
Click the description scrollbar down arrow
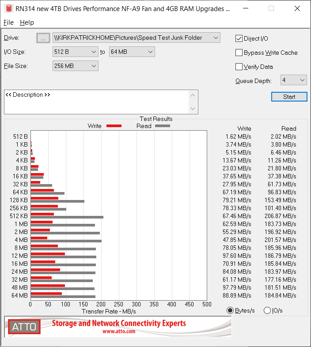(193, 109)
